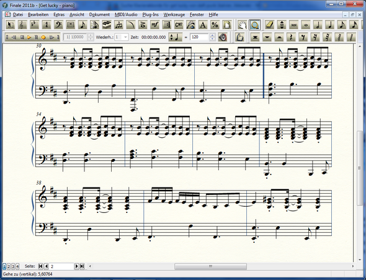
Task: Choose the half rest
Action: 279,37
